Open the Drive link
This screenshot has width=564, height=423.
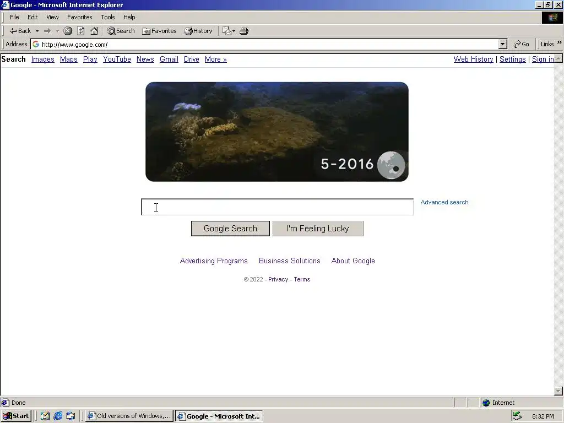tap(191, 59)
